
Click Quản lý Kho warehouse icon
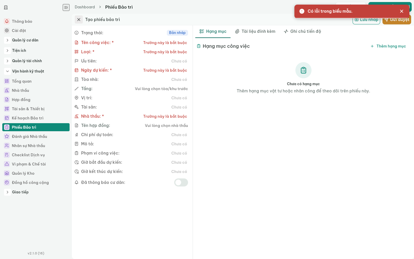[x=7, y=173]
